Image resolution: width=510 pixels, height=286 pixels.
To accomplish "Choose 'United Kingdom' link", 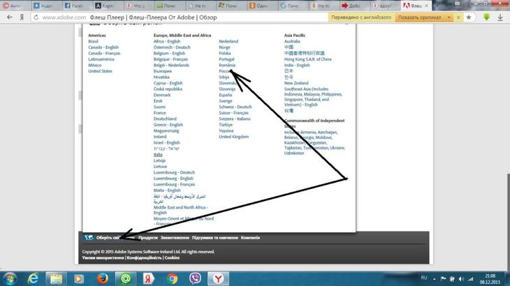I will (234, 137).
